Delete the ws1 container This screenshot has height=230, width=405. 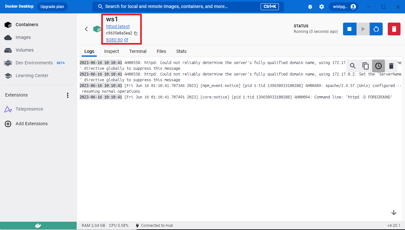tap(394, 29)
